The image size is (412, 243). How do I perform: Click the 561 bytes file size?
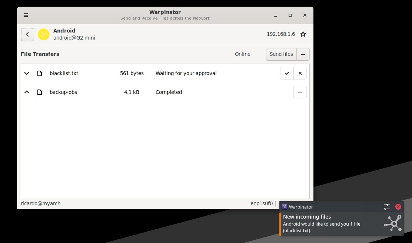pyautogui.click(x=132, y=73)
